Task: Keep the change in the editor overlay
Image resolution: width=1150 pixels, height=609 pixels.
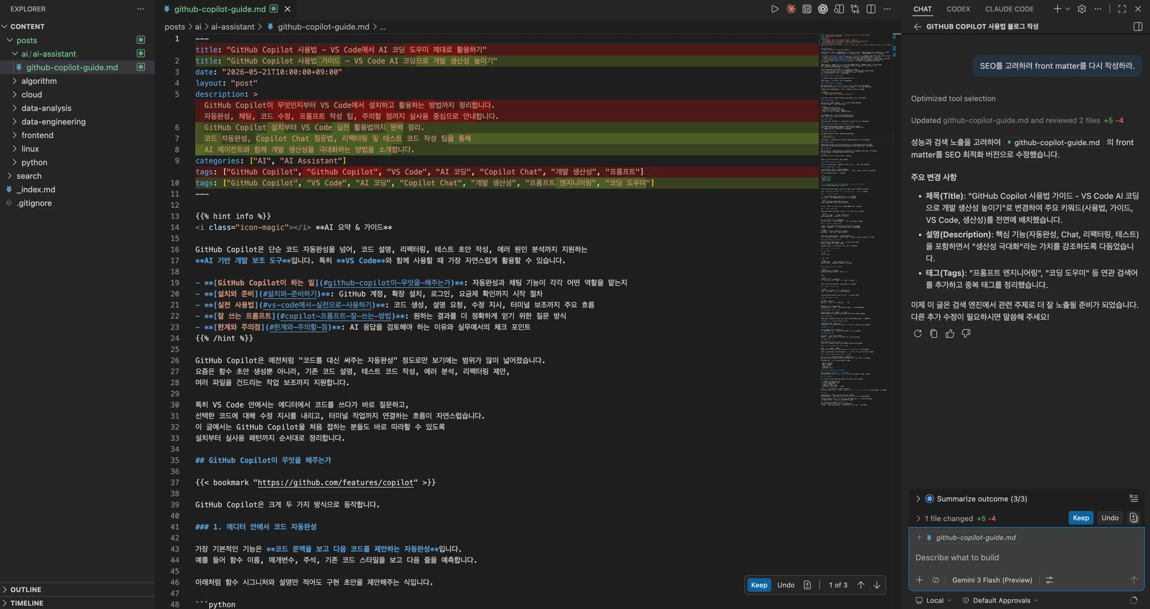Action: coord(759,585)
